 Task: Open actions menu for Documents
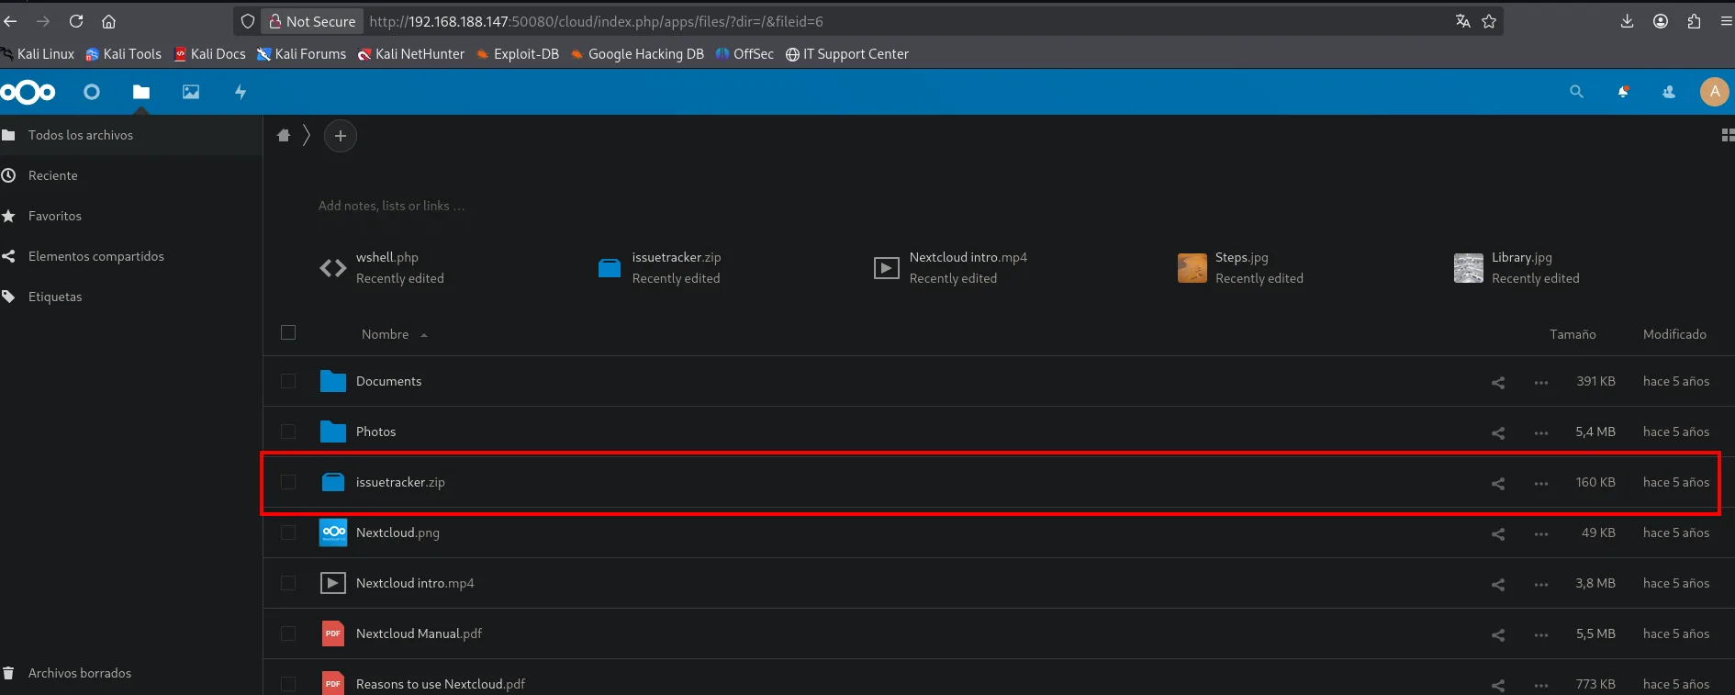pos(1541,382)
